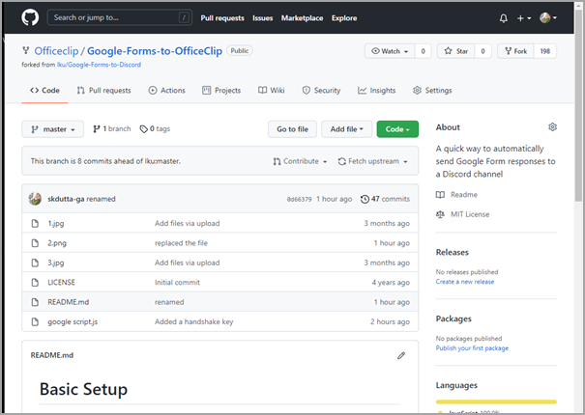Click the GitHub logo icon
The height and width of the screenshot is (415, 585).
[x=30, y=17]
